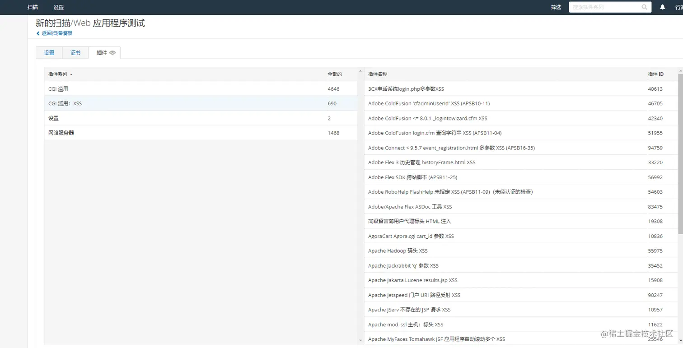Image resolution: width=683 pixels, height=348 pixels.
Task: Open AgoraCart Agora.cgi cart_id plugin
Action: [x=411, y=236]
